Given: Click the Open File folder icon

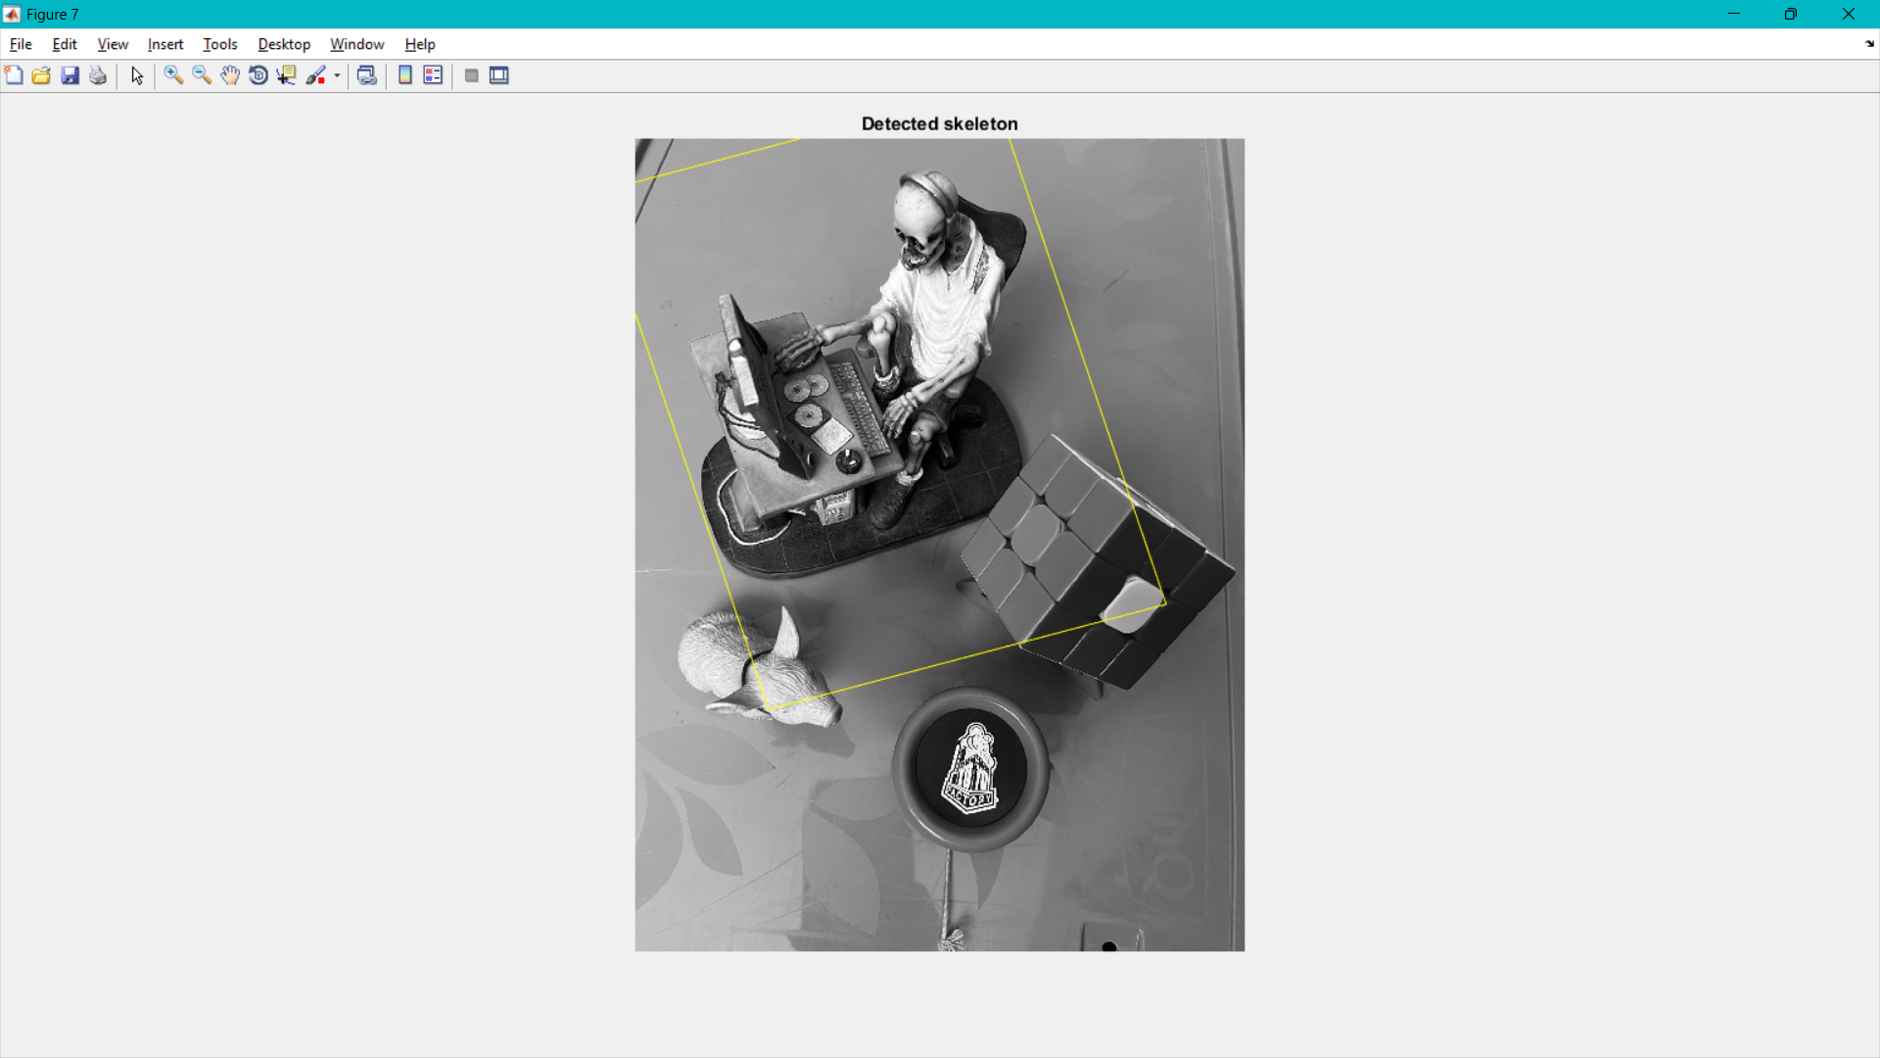Looking at the screenshot, I should [41, 75].
